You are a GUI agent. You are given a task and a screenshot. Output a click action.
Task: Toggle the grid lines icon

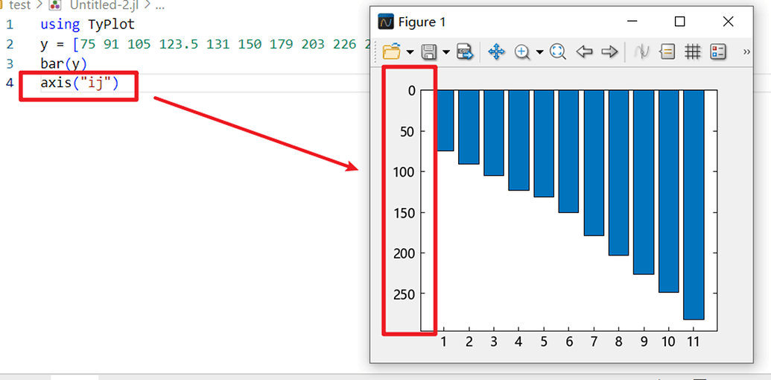tap(692, 51)
